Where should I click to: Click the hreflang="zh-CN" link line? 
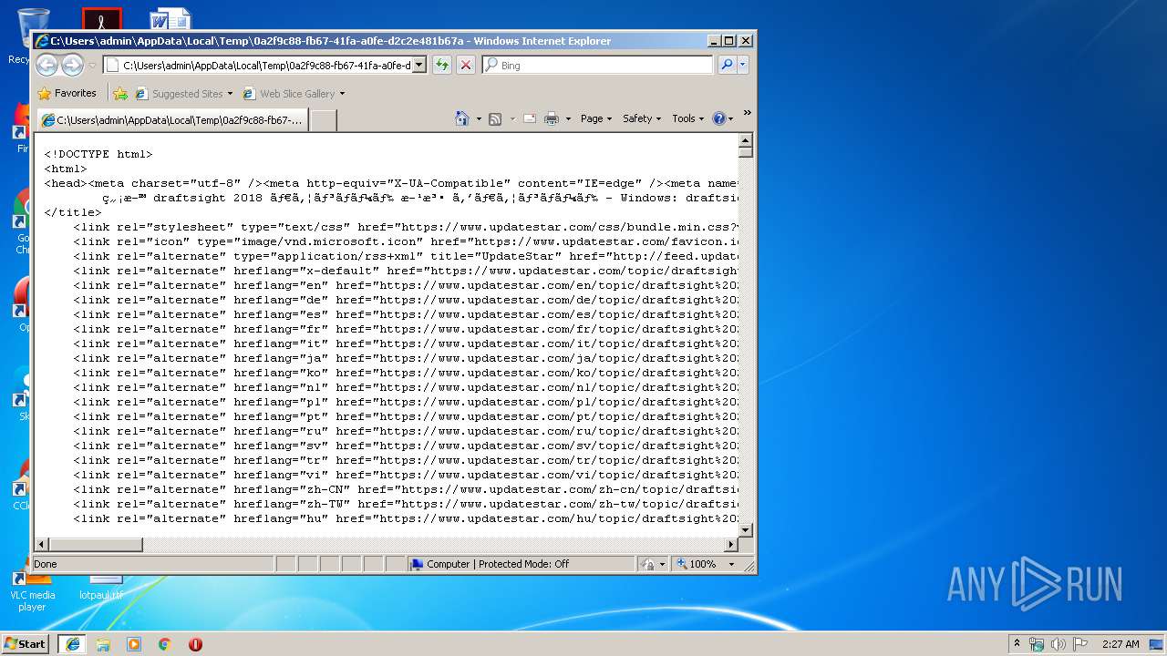(x=405, y=489)
